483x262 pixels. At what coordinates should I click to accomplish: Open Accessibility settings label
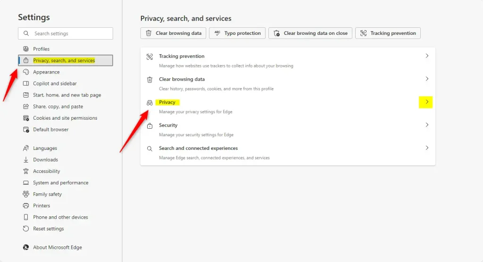tap(47, 171)
